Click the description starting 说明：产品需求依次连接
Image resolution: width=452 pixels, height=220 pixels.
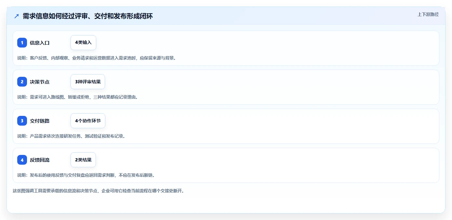tap(71, 136)
